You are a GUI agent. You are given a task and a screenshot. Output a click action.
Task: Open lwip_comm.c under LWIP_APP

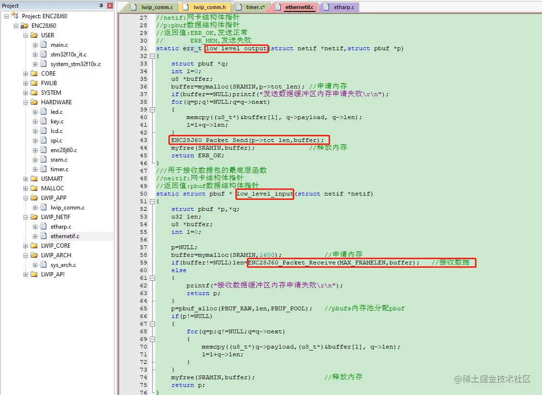coord(67,208)
